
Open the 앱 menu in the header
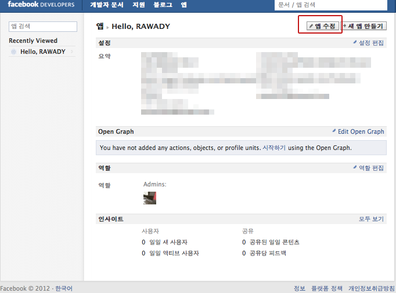pos(184,5)
